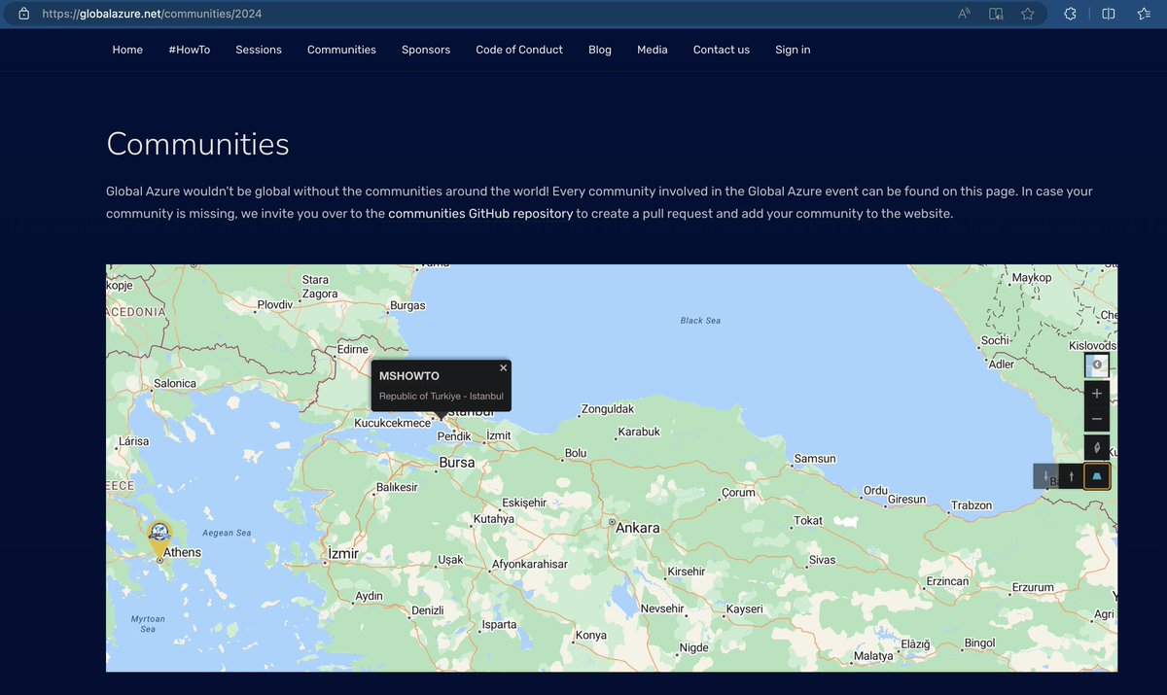This screenshot has height=695, width=1167.
Task: Click the Afyonkarahisar label on the map
Action: click(530, 564)
